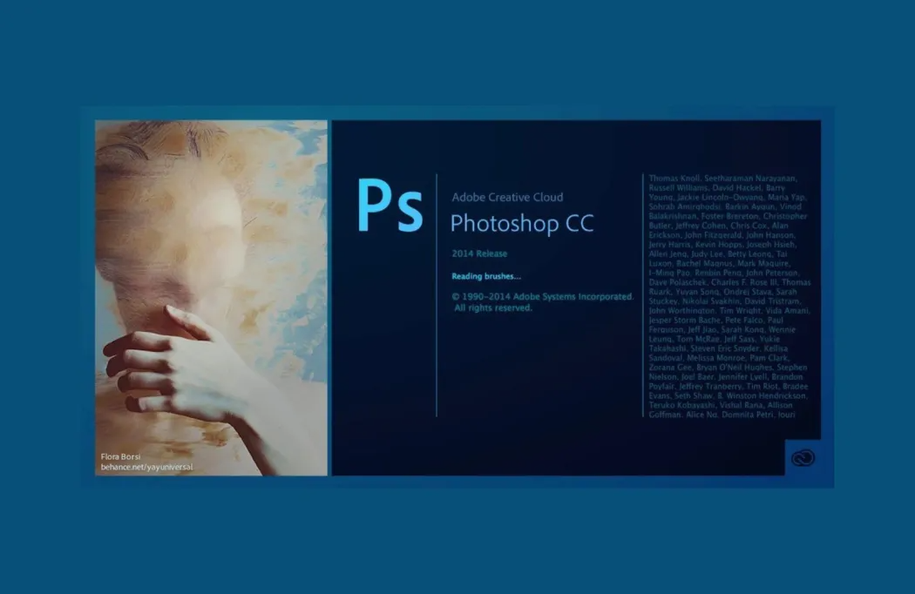Click the "Flora Borsi" artist credit
Viewport: 915px width, 594px height.
coord(120,456)
